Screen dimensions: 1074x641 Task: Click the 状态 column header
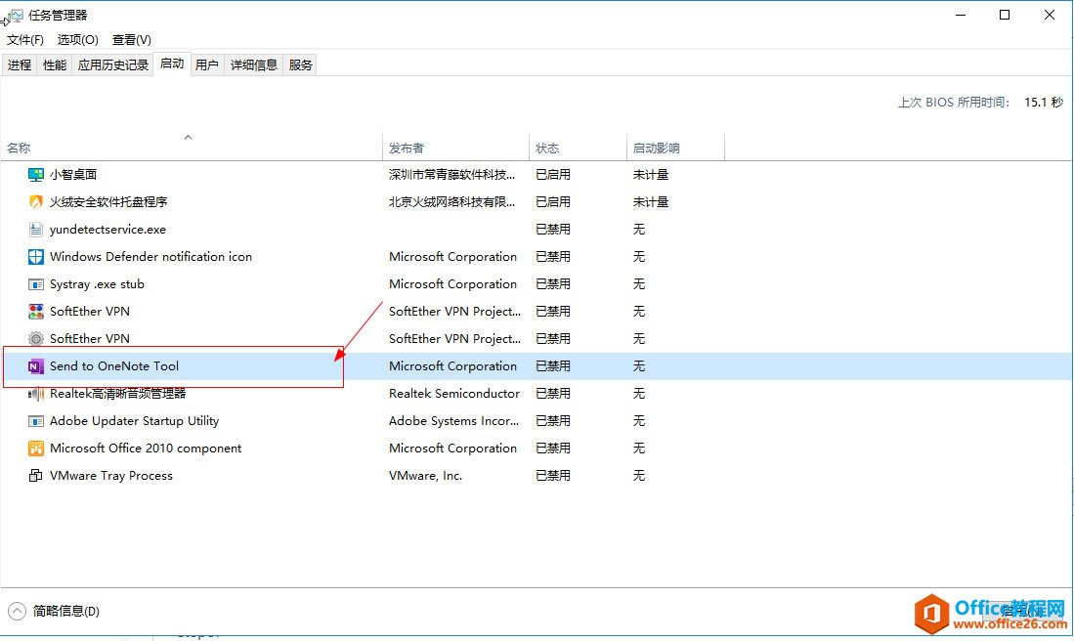click(548, 148)
